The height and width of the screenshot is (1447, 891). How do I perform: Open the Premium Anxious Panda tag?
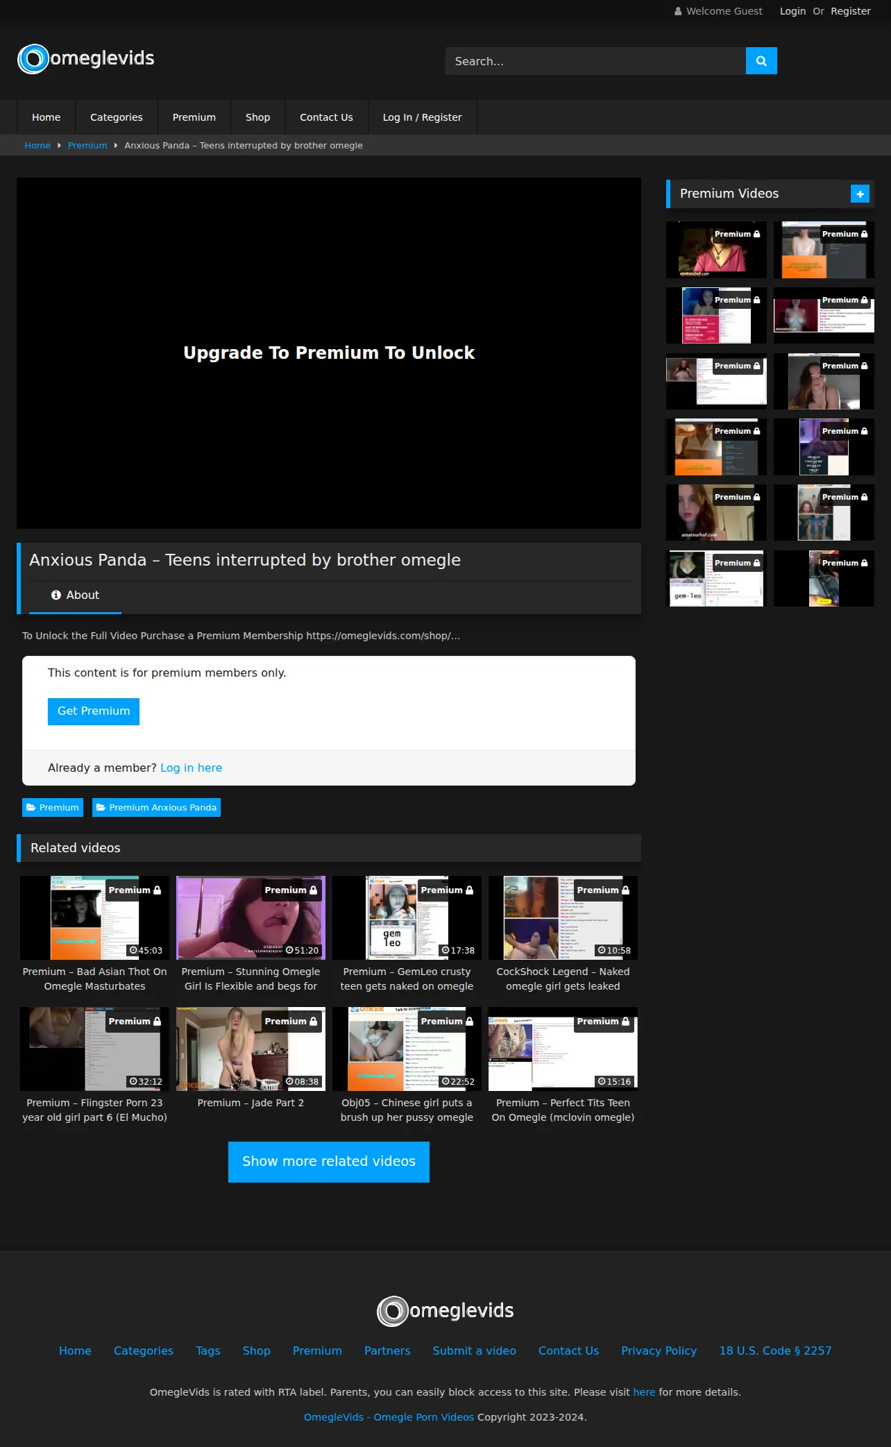coord(156,808)
